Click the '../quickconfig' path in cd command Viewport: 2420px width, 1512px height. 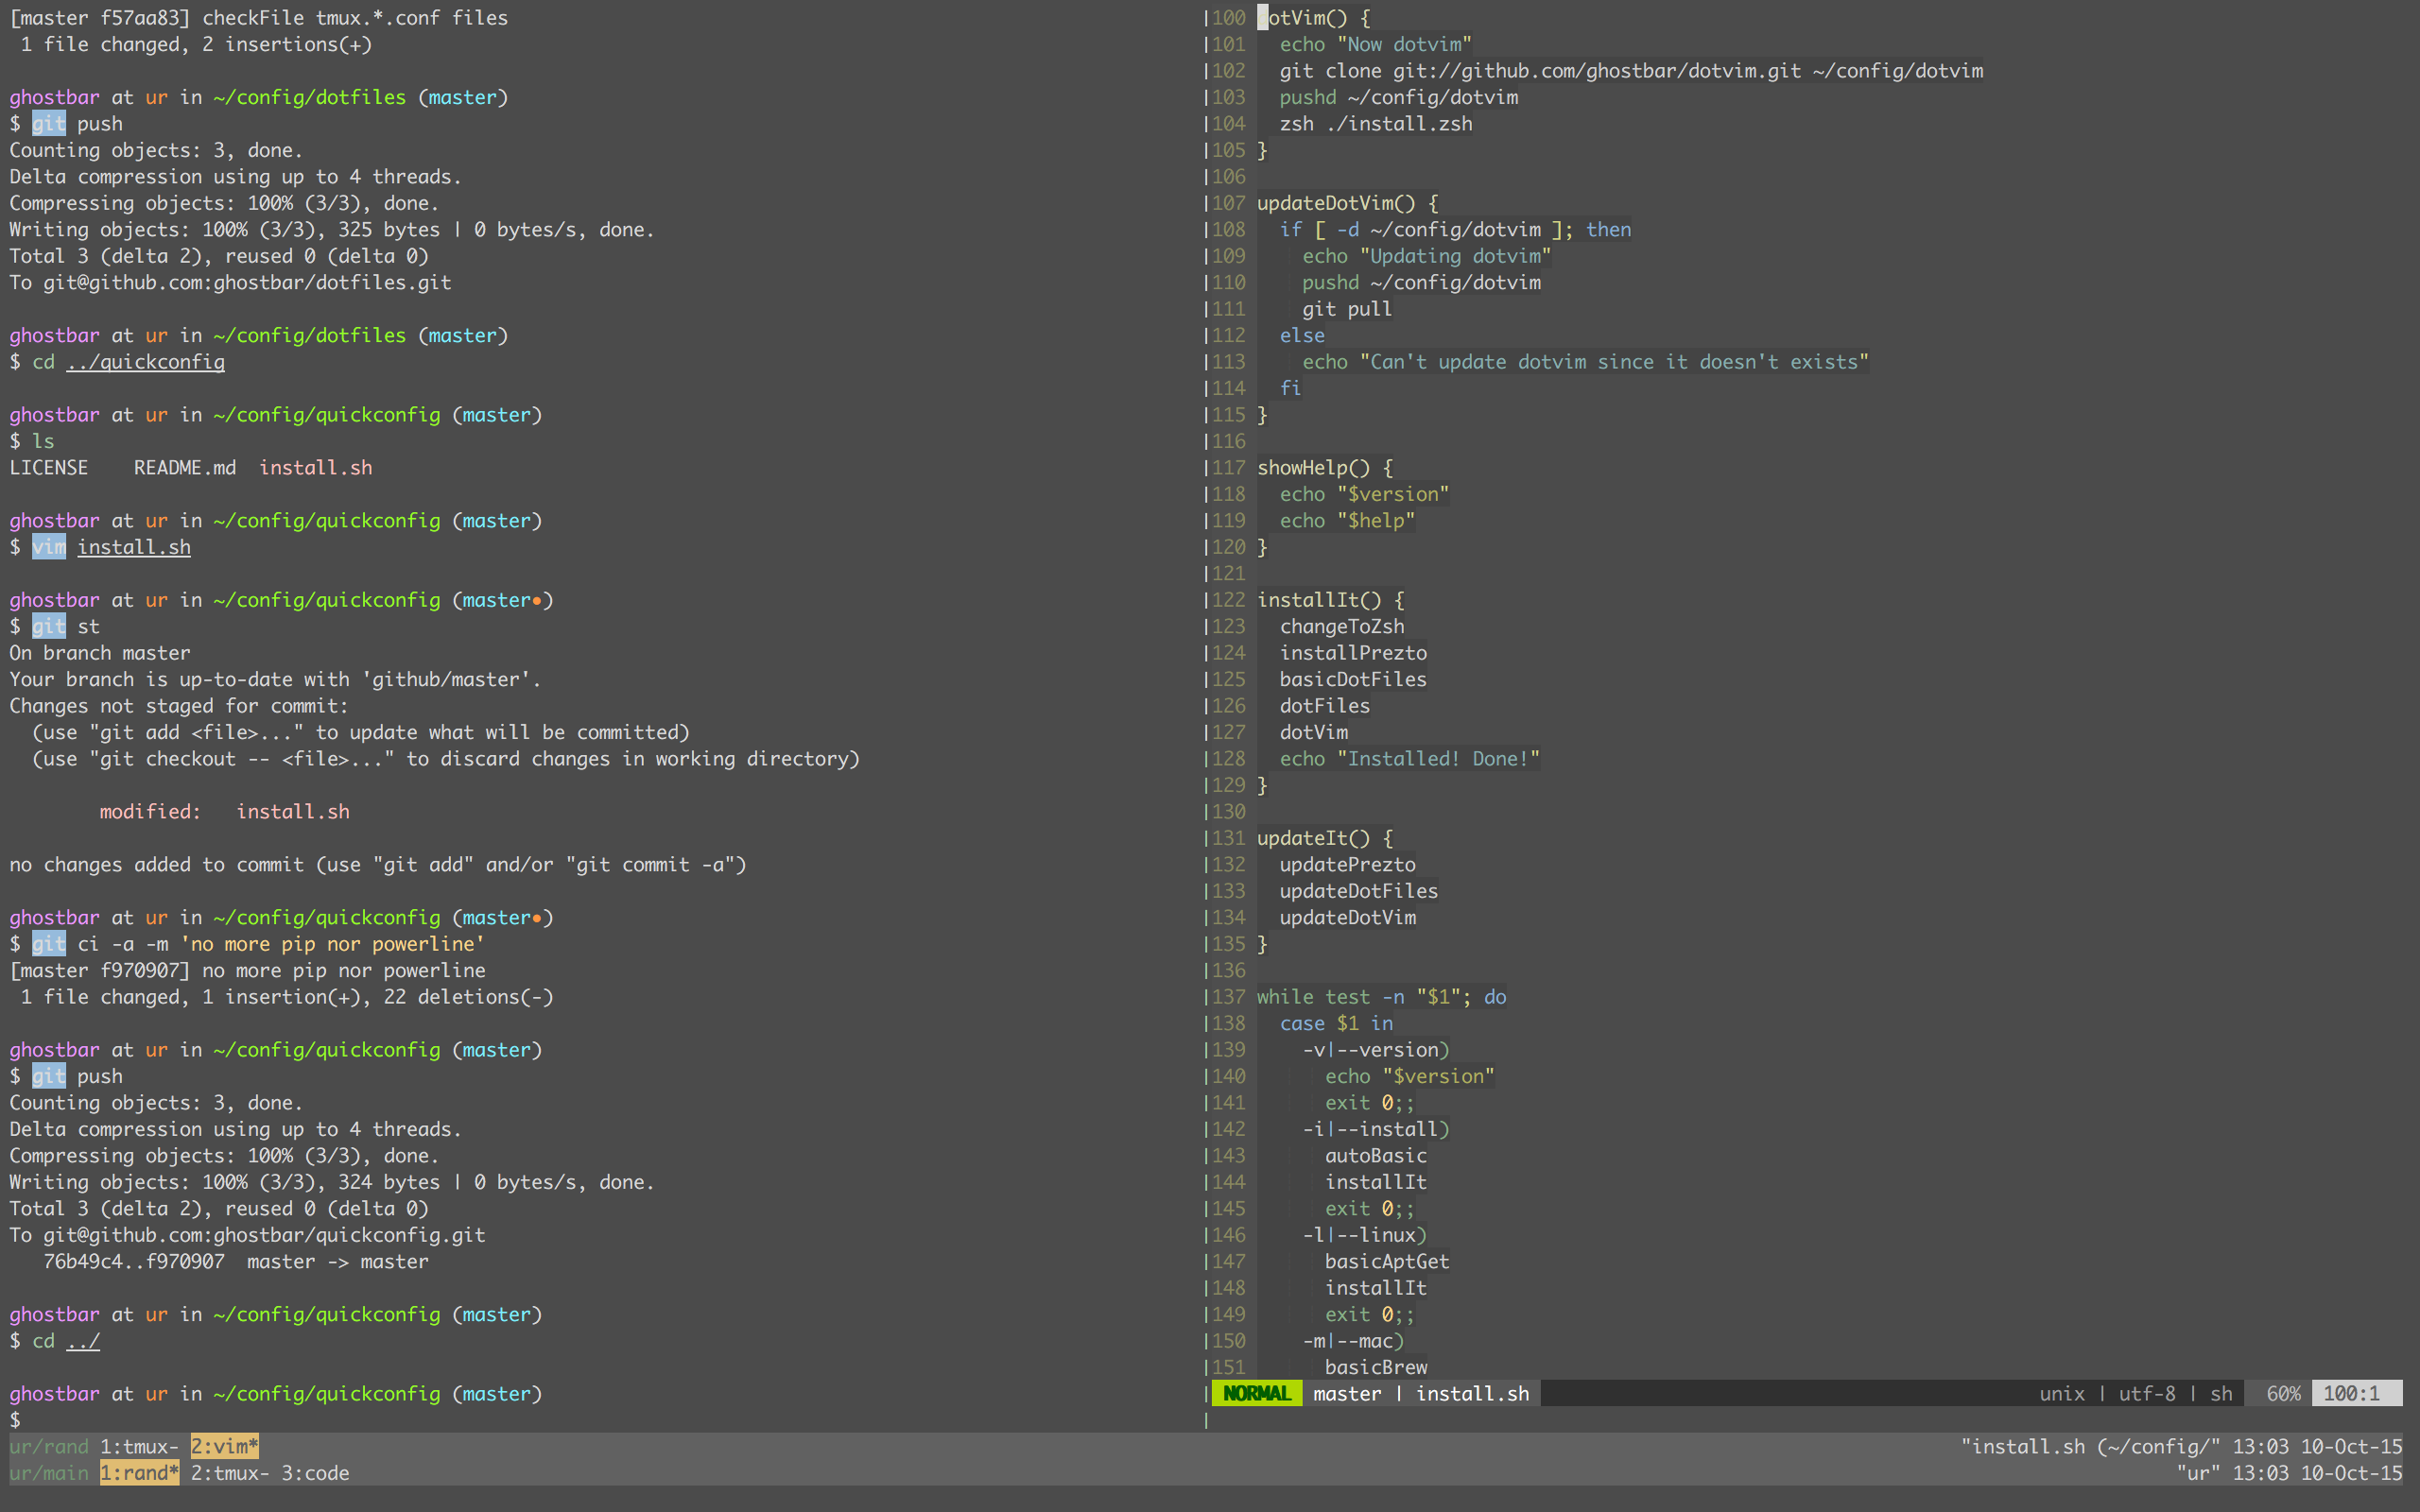145,362
